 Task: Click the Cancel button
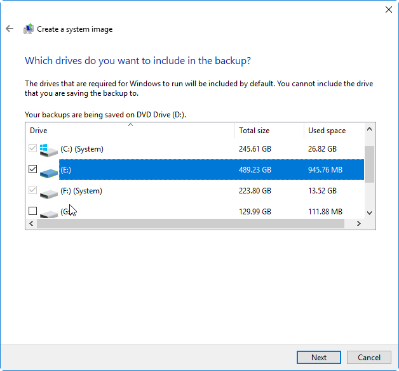pyautogui.click(x=369, y=357)
